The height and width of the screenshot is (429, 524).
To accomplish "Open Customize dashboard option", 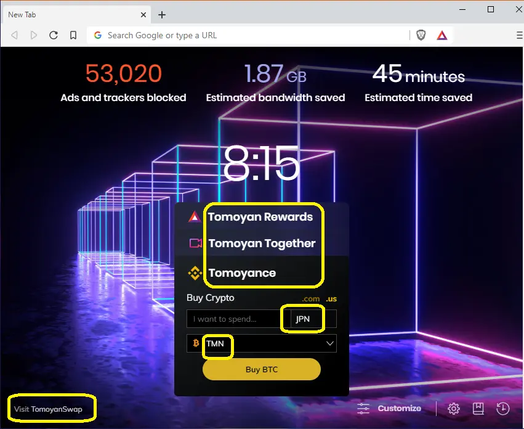I will (x=400, y=408).
